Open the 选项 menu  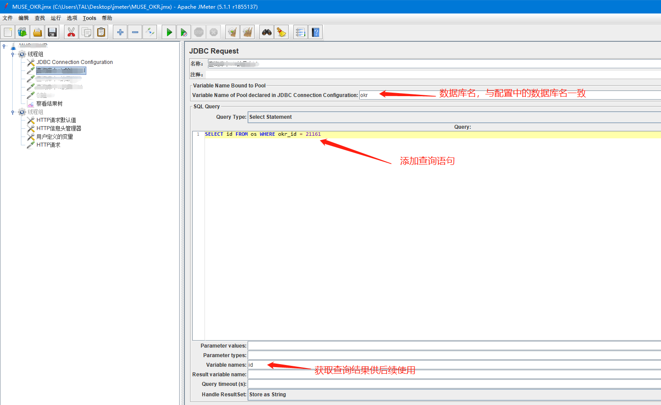point(72,18)
